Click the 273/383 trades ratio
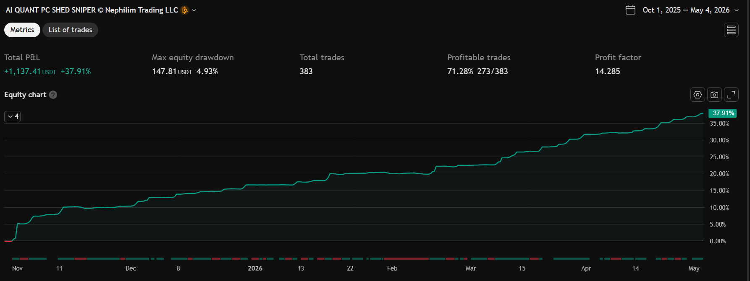 coord(493,72)
